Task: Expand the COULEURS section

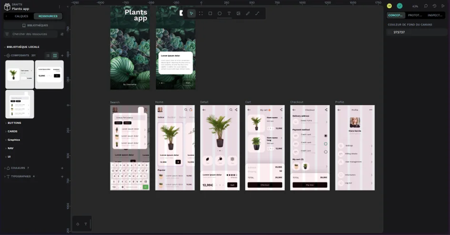Action: tap(18, 168)
